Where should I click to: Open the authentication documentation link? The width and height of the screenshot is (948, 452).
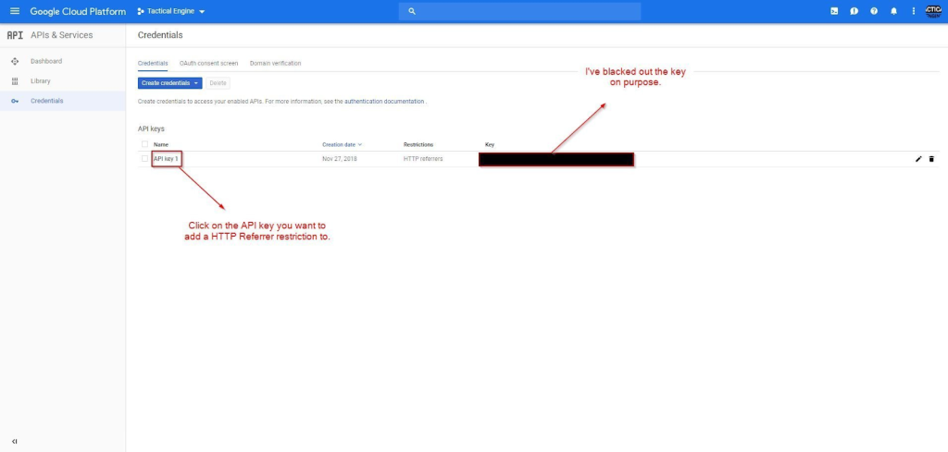tap(384, 101)
